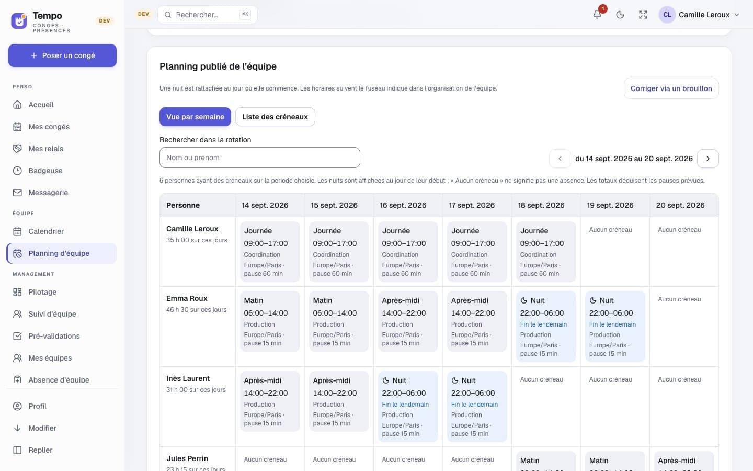Click Calendrier sidebar icon
Image resolution: width=753 pixels, height=471 pixels.
(x=17, y=231)
